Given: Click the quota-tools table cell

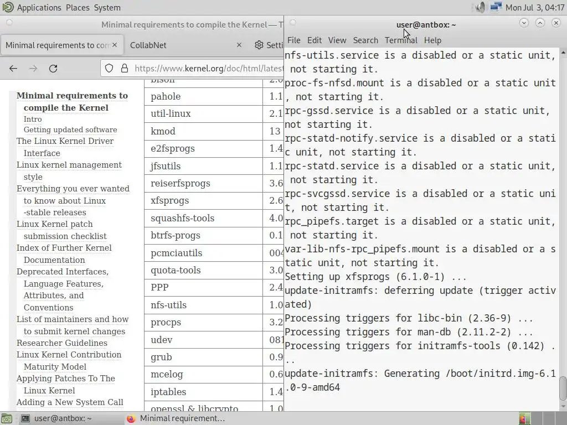Looking at the screenshot, I should [203, 270].
